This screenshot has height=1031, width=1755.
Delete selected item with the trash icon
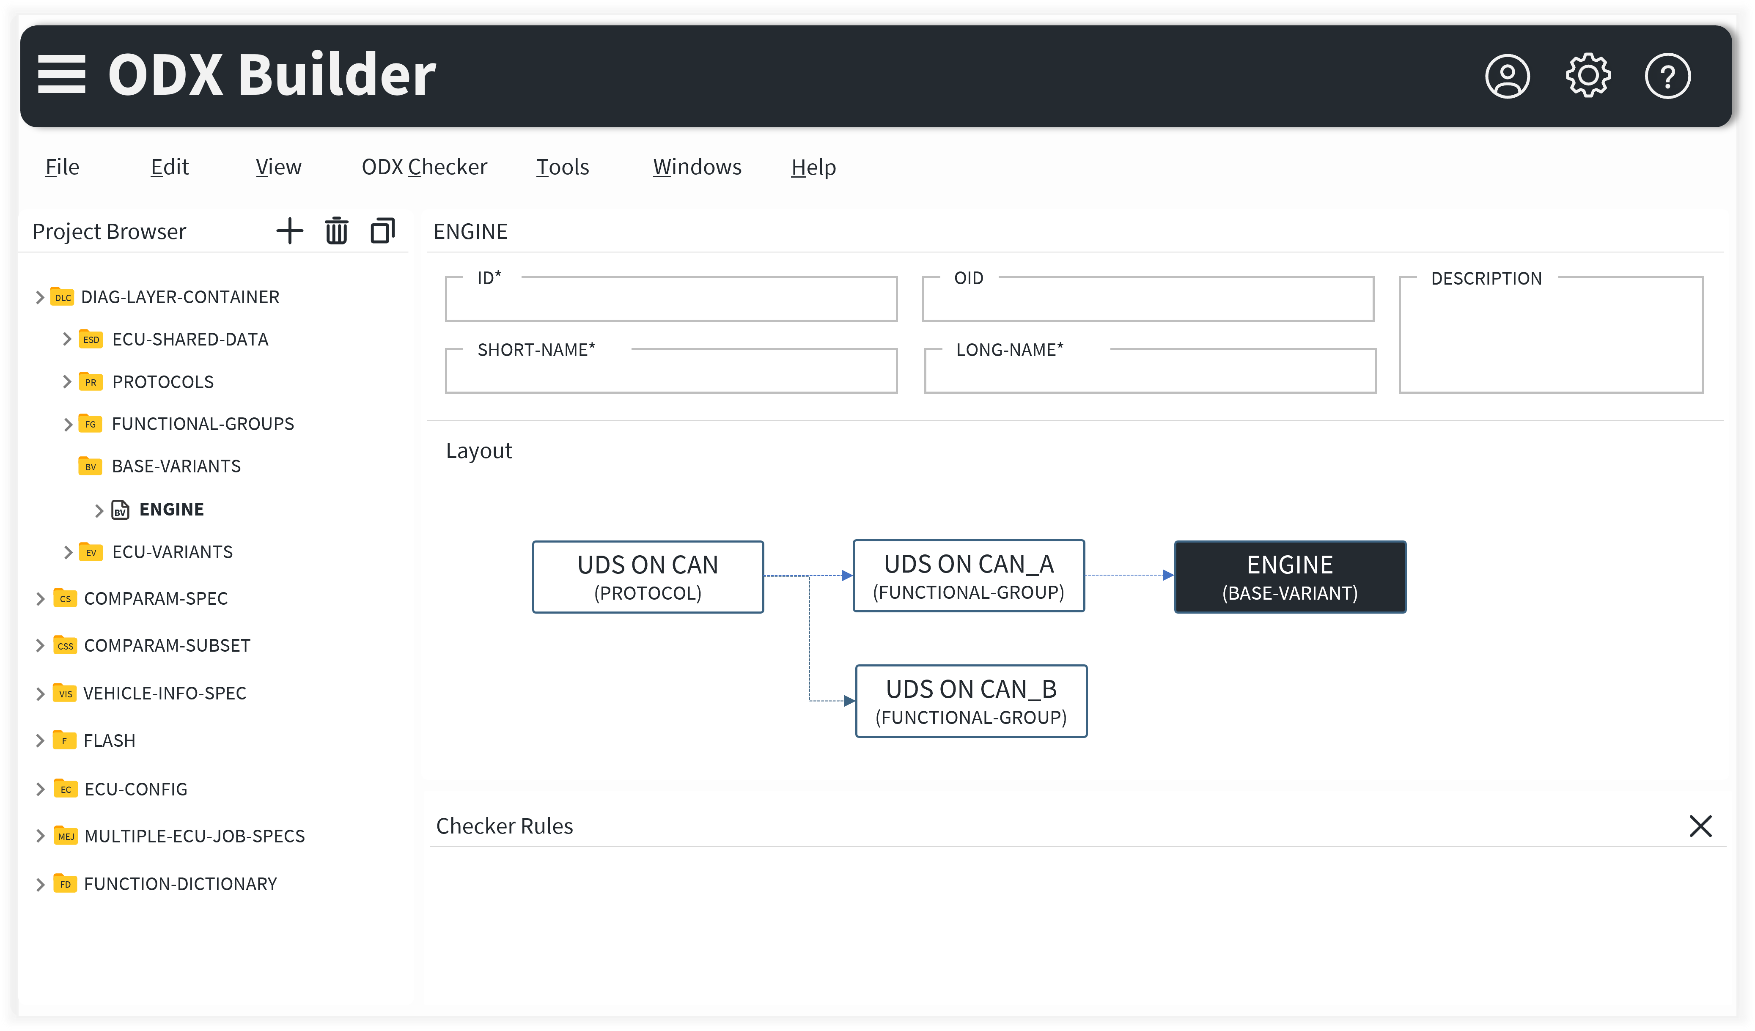[x=336, y=231]
